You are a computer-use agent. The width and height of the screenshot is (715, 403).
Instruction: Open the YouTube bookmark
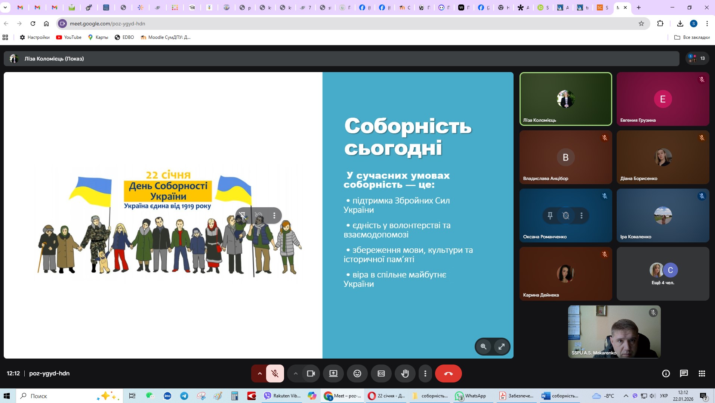tap(69, 37)
